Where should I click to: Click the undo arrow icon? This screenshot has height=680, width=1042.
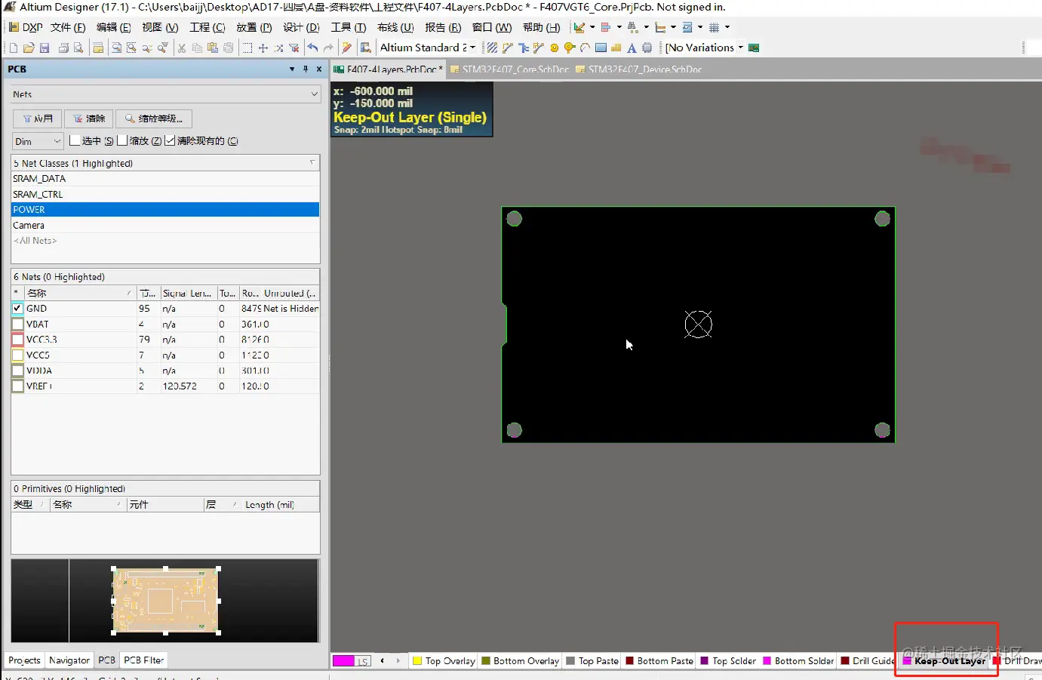[x=312, y=48]
